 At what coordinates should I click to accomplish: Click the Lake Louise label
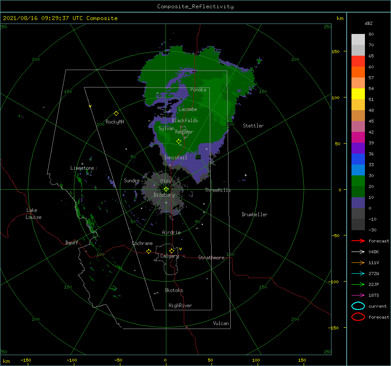tap(33, 214)
